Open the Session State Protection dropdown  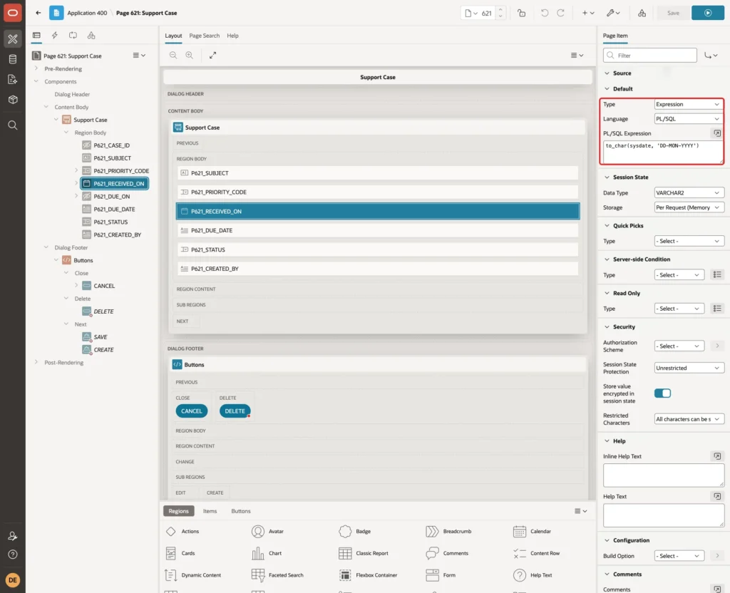[689, 368]
